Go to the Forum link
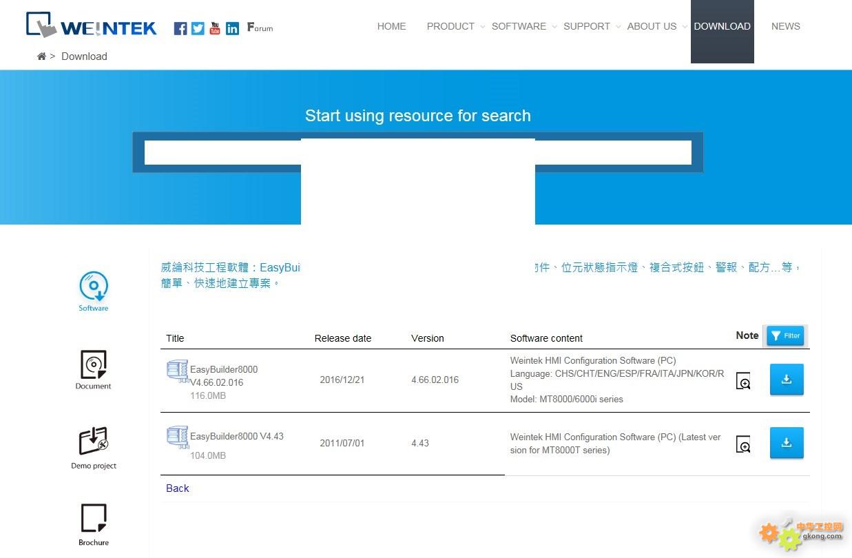The height and width of the screenshot is (558, 852). pos(260,28)
